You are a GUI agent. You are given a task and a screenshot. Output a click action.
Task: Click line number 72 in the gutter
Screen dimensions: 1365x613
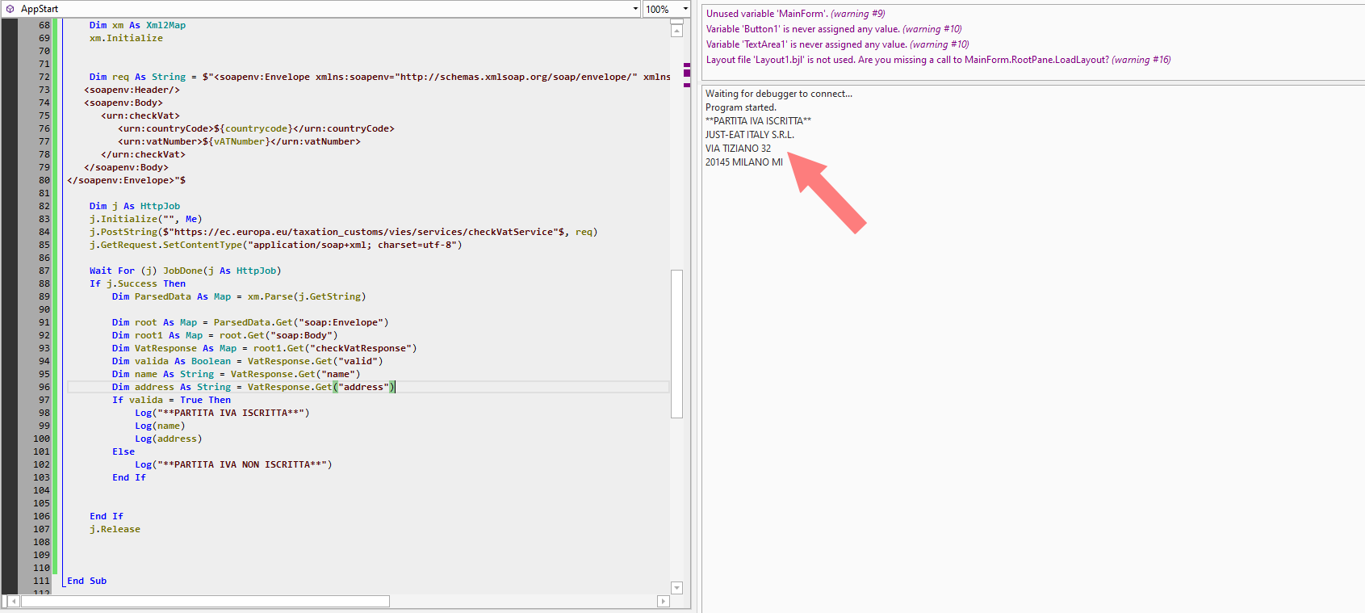click(x=44, y=77)
